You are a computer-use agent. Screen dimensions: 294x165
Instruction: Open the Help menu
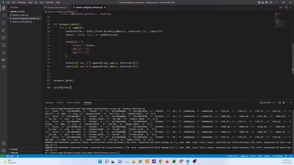57,2
